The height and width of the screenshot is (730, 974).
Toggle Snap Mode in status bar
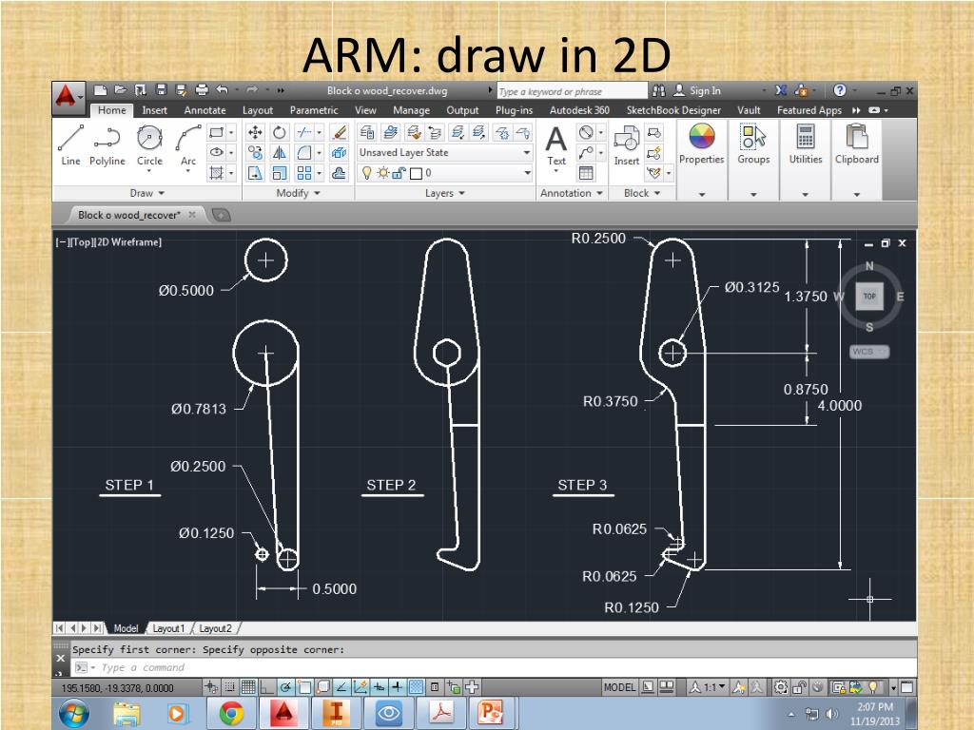pos(230,687)
